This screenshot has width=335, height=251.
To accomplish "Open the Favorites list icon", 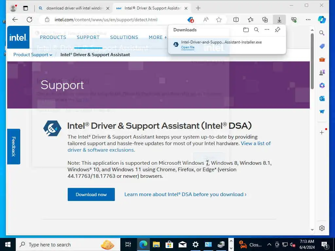I will 251,20.
